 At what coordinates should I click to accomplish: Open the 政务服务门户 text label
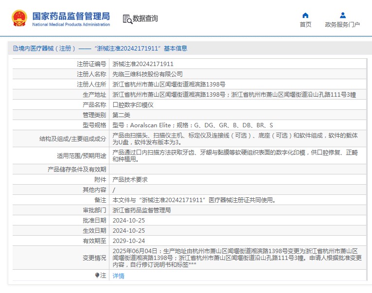pyautogui.click(x=342, y=25)
